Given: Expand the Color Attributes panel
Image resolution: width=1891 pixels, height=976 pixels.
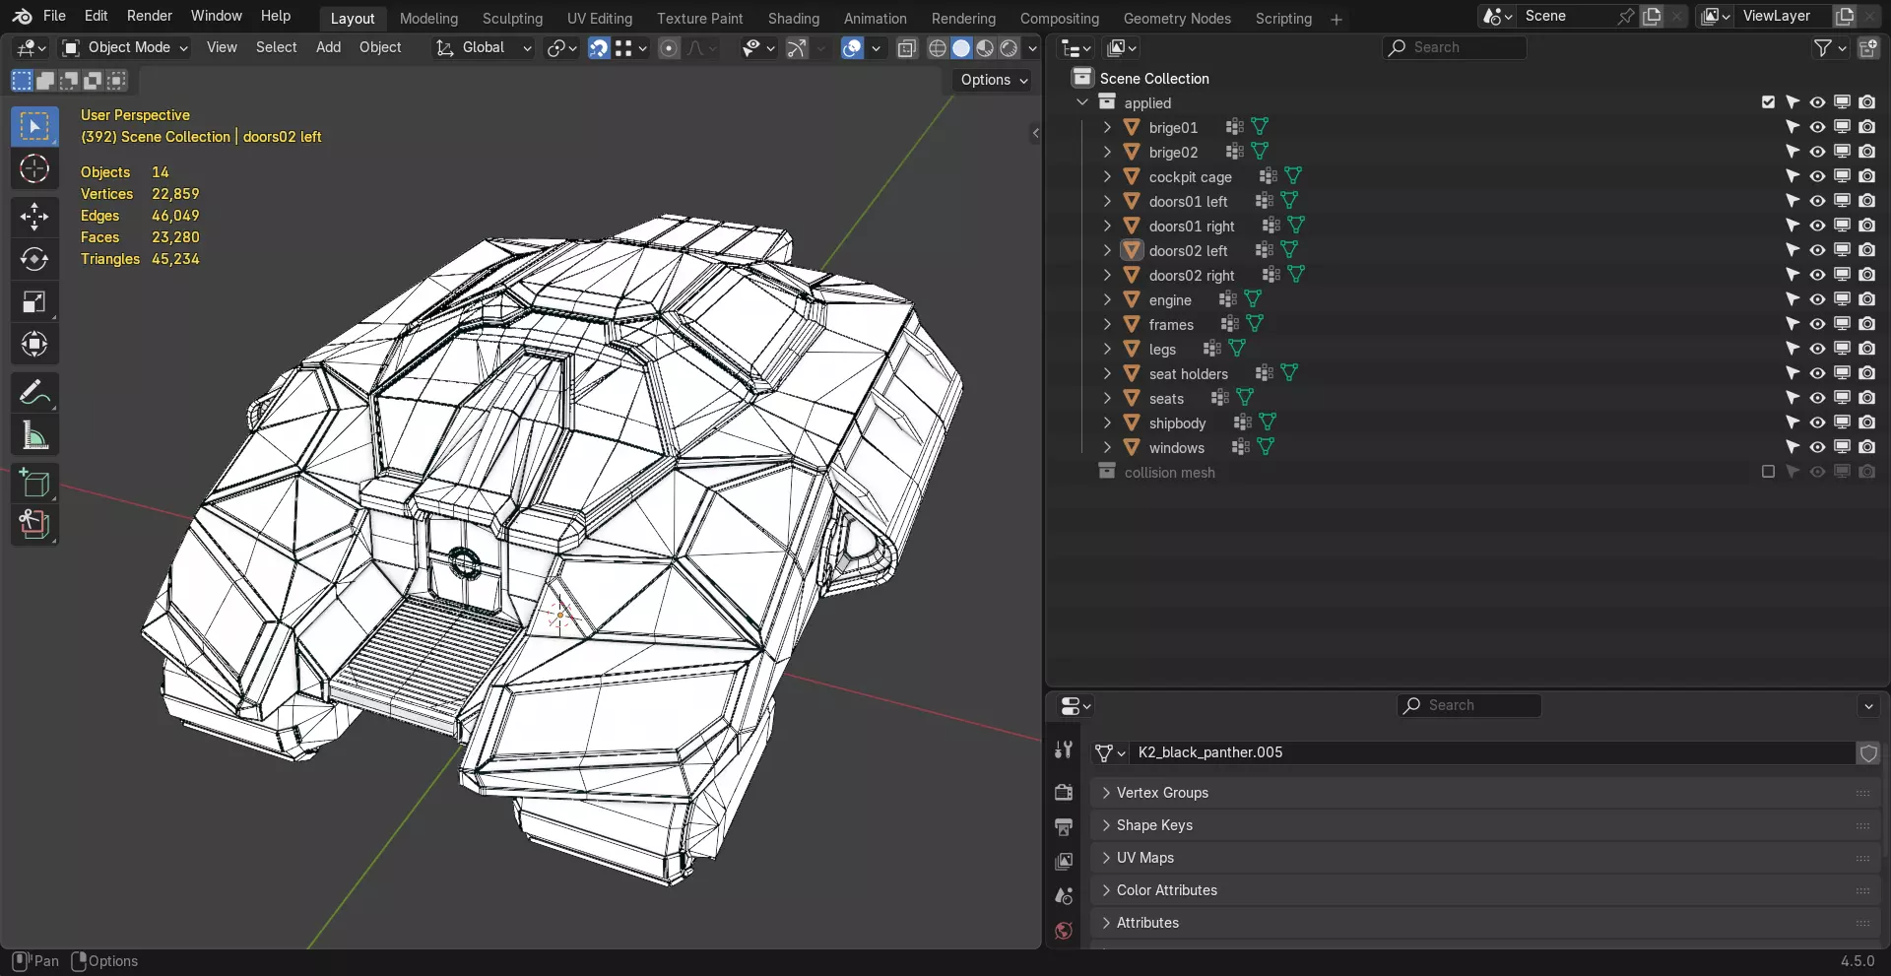Looking at the screenshot, I should [x=1485, y=890].
